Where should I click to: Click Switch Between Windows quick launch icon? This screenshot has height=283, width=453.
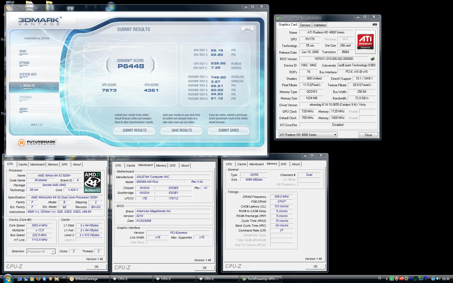[x=26, y=279]
